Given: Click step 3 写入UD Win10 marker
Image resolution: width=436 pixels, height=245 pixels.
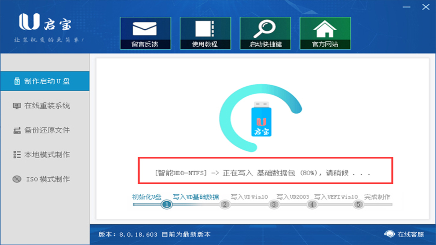Looking at the screenshot, I should point(274,204).
